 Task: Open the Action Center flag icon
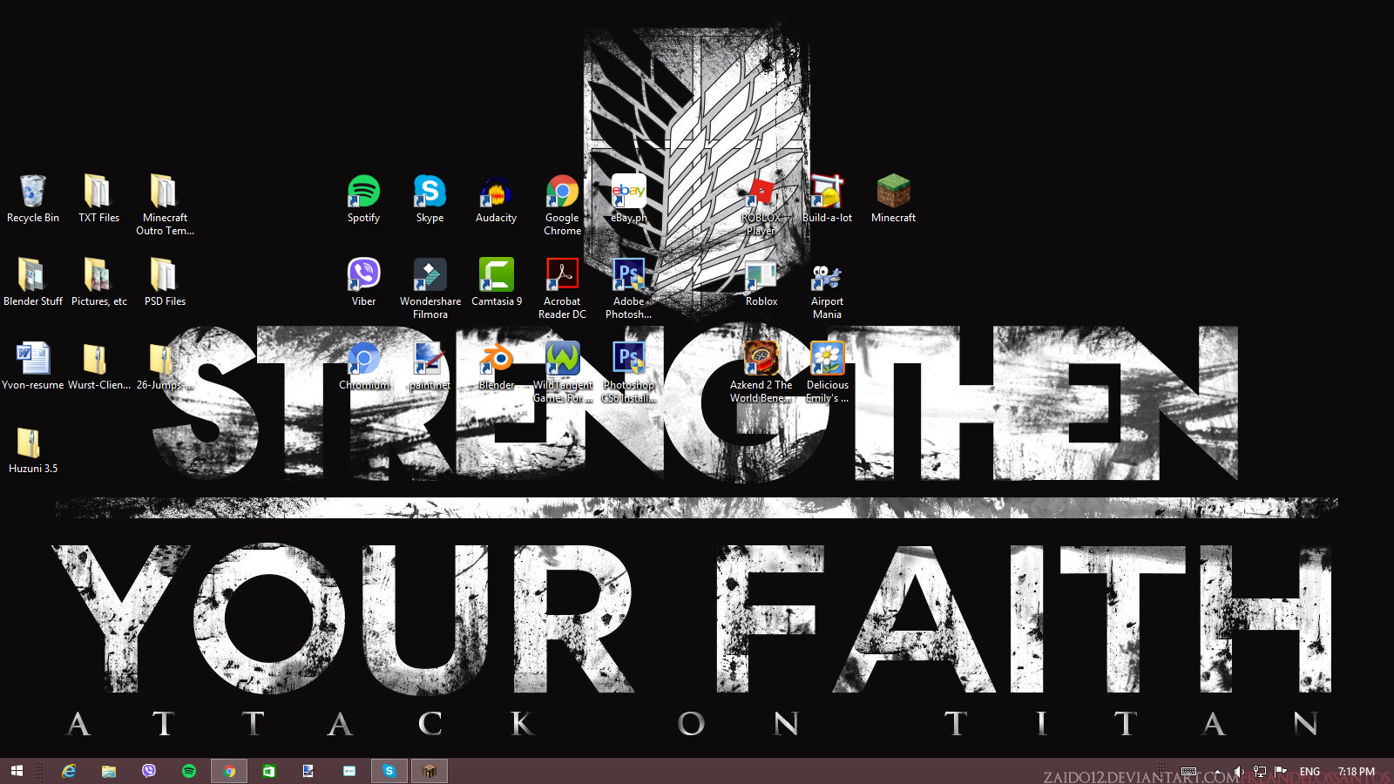[x=1281, y=771]
